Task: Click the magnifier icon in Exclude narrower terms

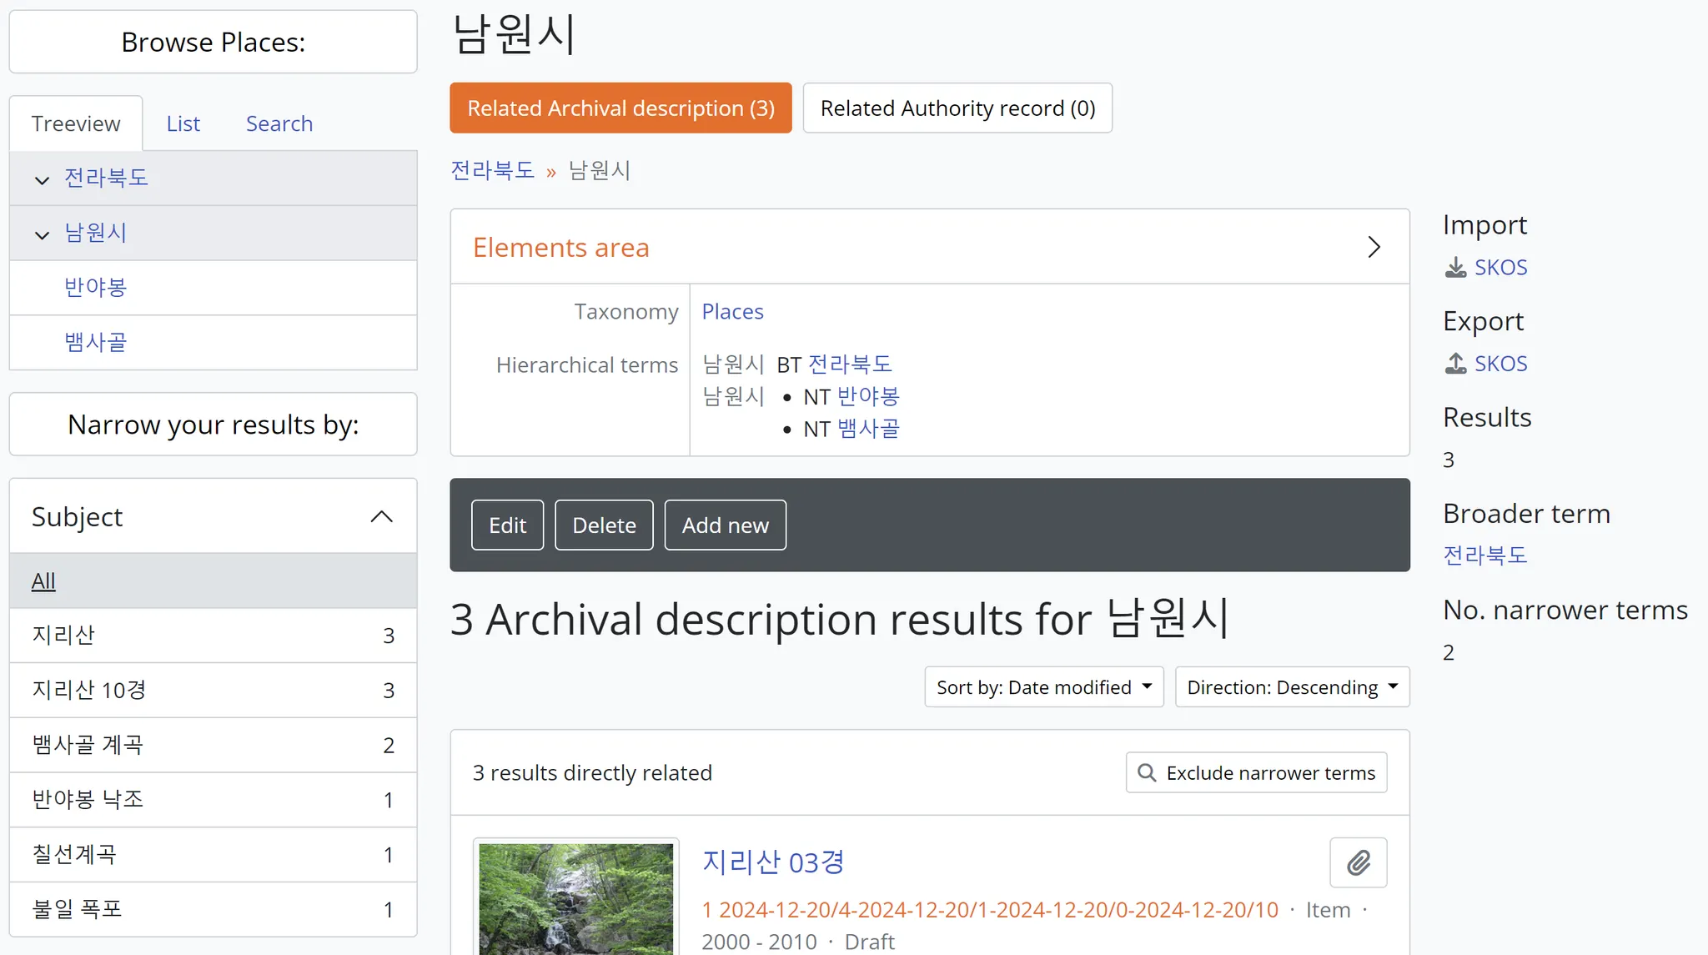Action: (x=1147, y=773)
